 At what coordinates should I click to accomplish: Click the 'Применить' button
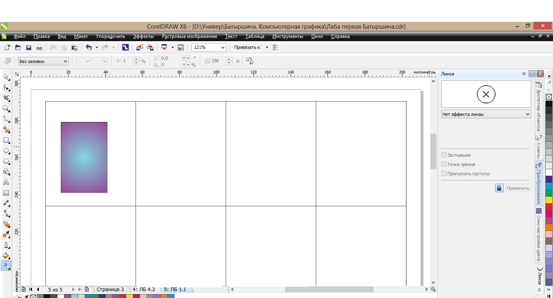pyautogui.click(x=518, y=188)
